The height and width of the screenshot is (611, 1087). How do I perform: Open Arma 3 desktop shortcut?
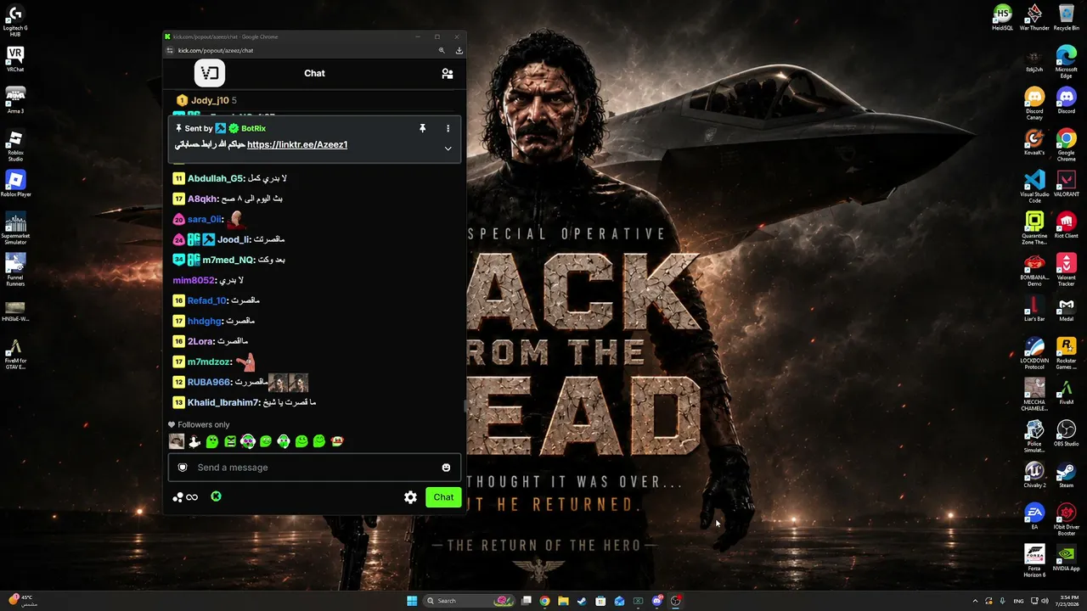(15, 100)
